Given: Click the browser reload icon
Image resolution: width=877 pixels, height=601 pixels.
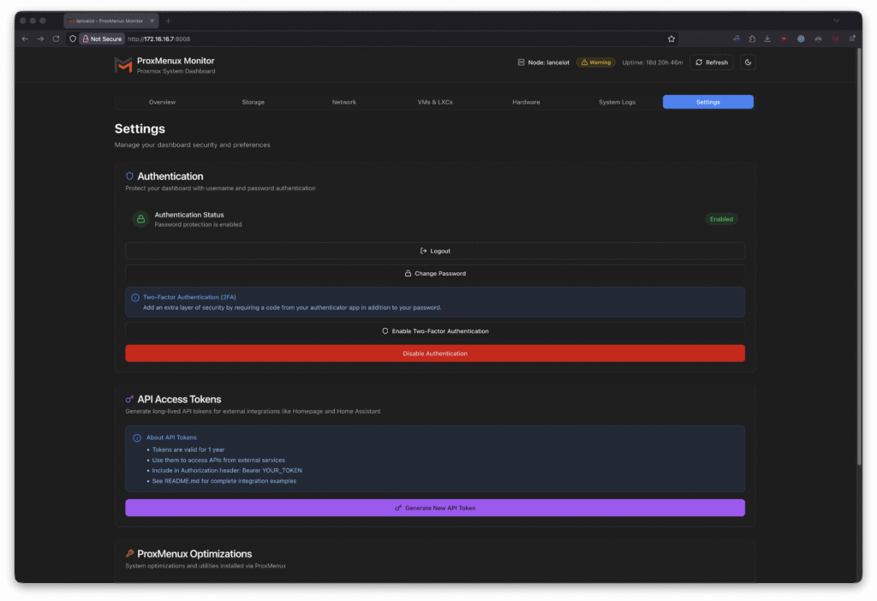Looking at the screenshot, I should point(57,39).
